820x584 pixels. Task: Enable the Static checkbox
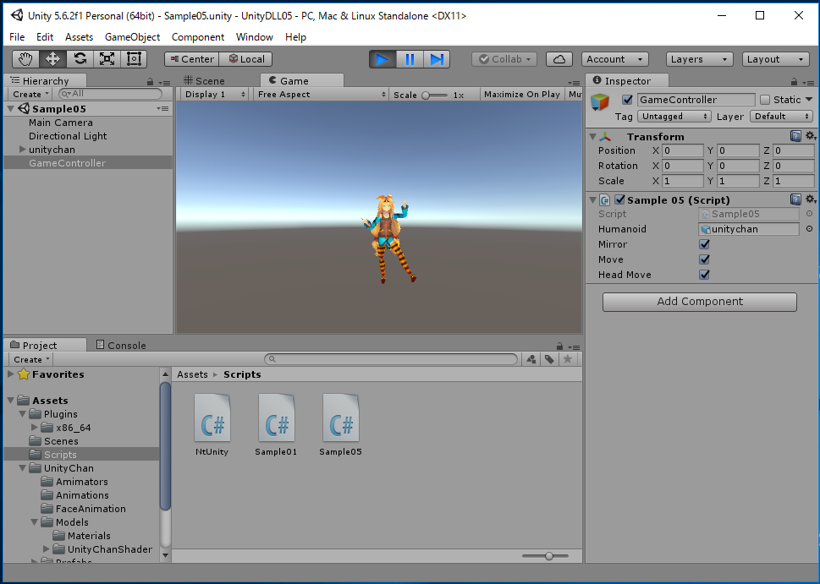tap(765, 100)
